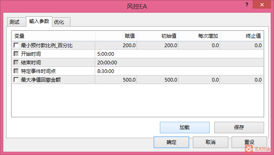This screenshot has width=274, height=155.
Task: Select the 5:00:00 start time value
Action: point(106,54)
